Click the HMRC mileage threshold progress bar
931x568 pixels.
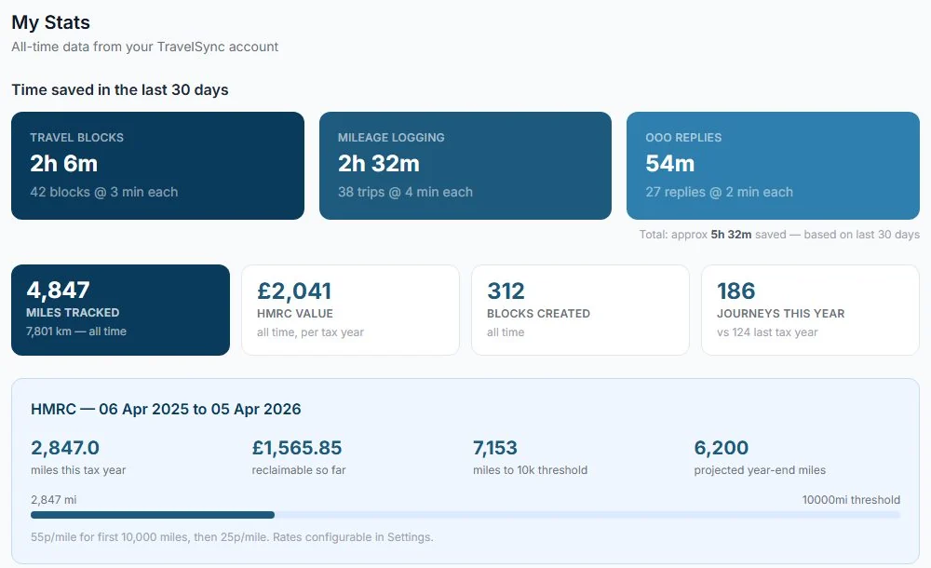point(465,515)
